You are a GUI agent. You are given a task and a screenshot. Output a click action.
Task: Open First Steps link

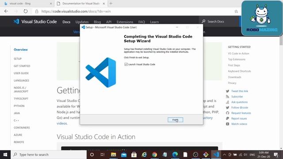234,65
